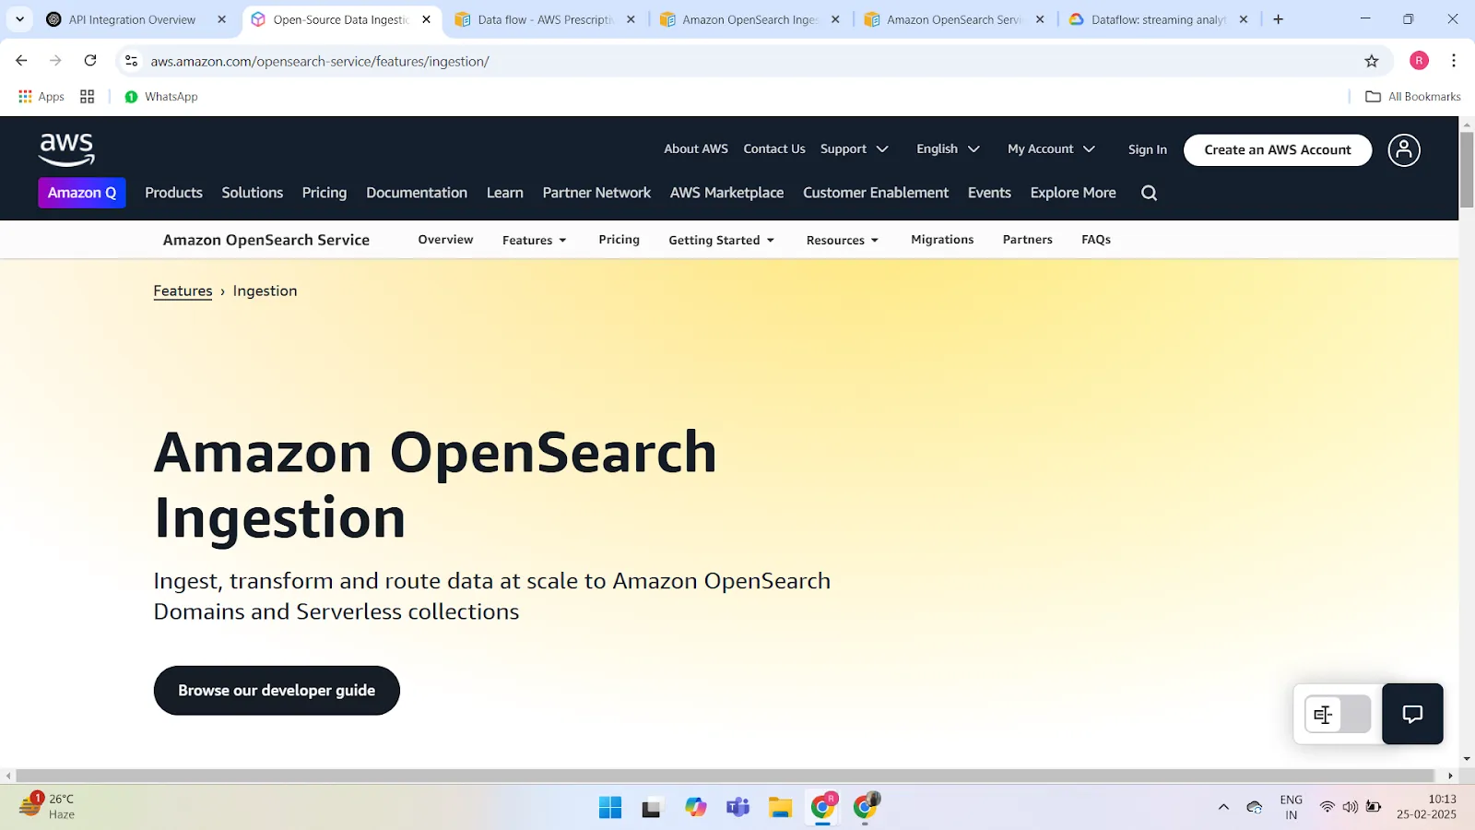This screenshot has height=830, width=1475.
Task: View site information icon in address bar
Action: [x=132, y=61]
